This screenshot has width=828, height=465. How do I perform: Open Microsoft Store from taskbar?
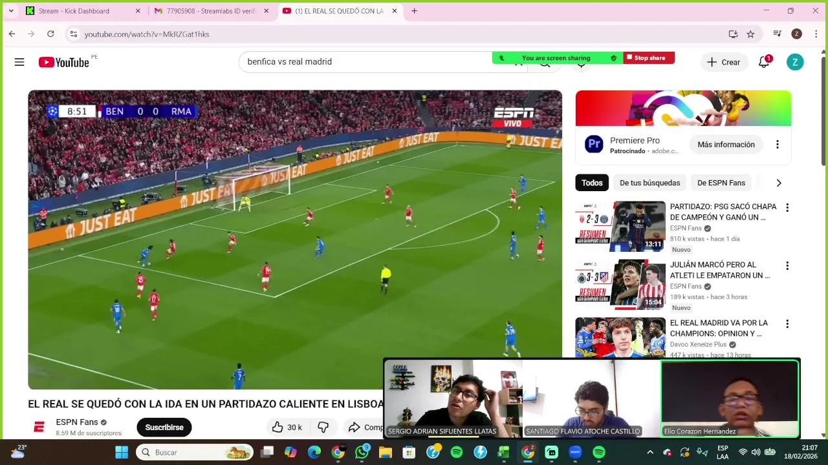coord(409,452)
